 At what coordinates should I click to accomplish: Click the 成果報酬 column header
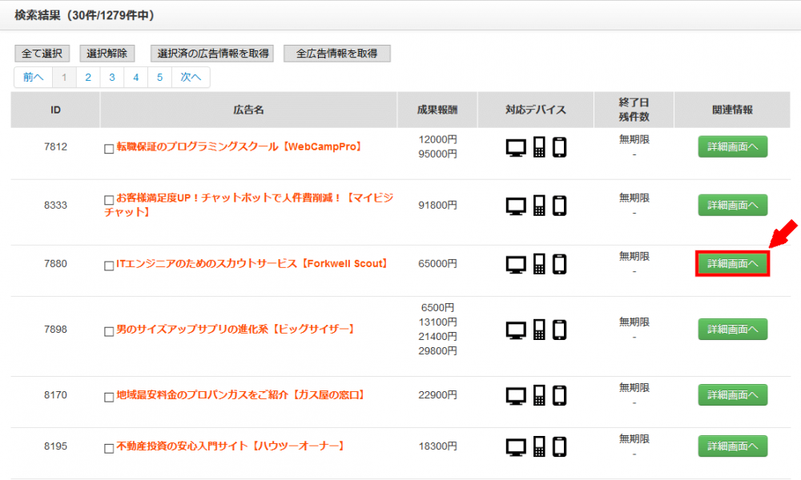437,110
